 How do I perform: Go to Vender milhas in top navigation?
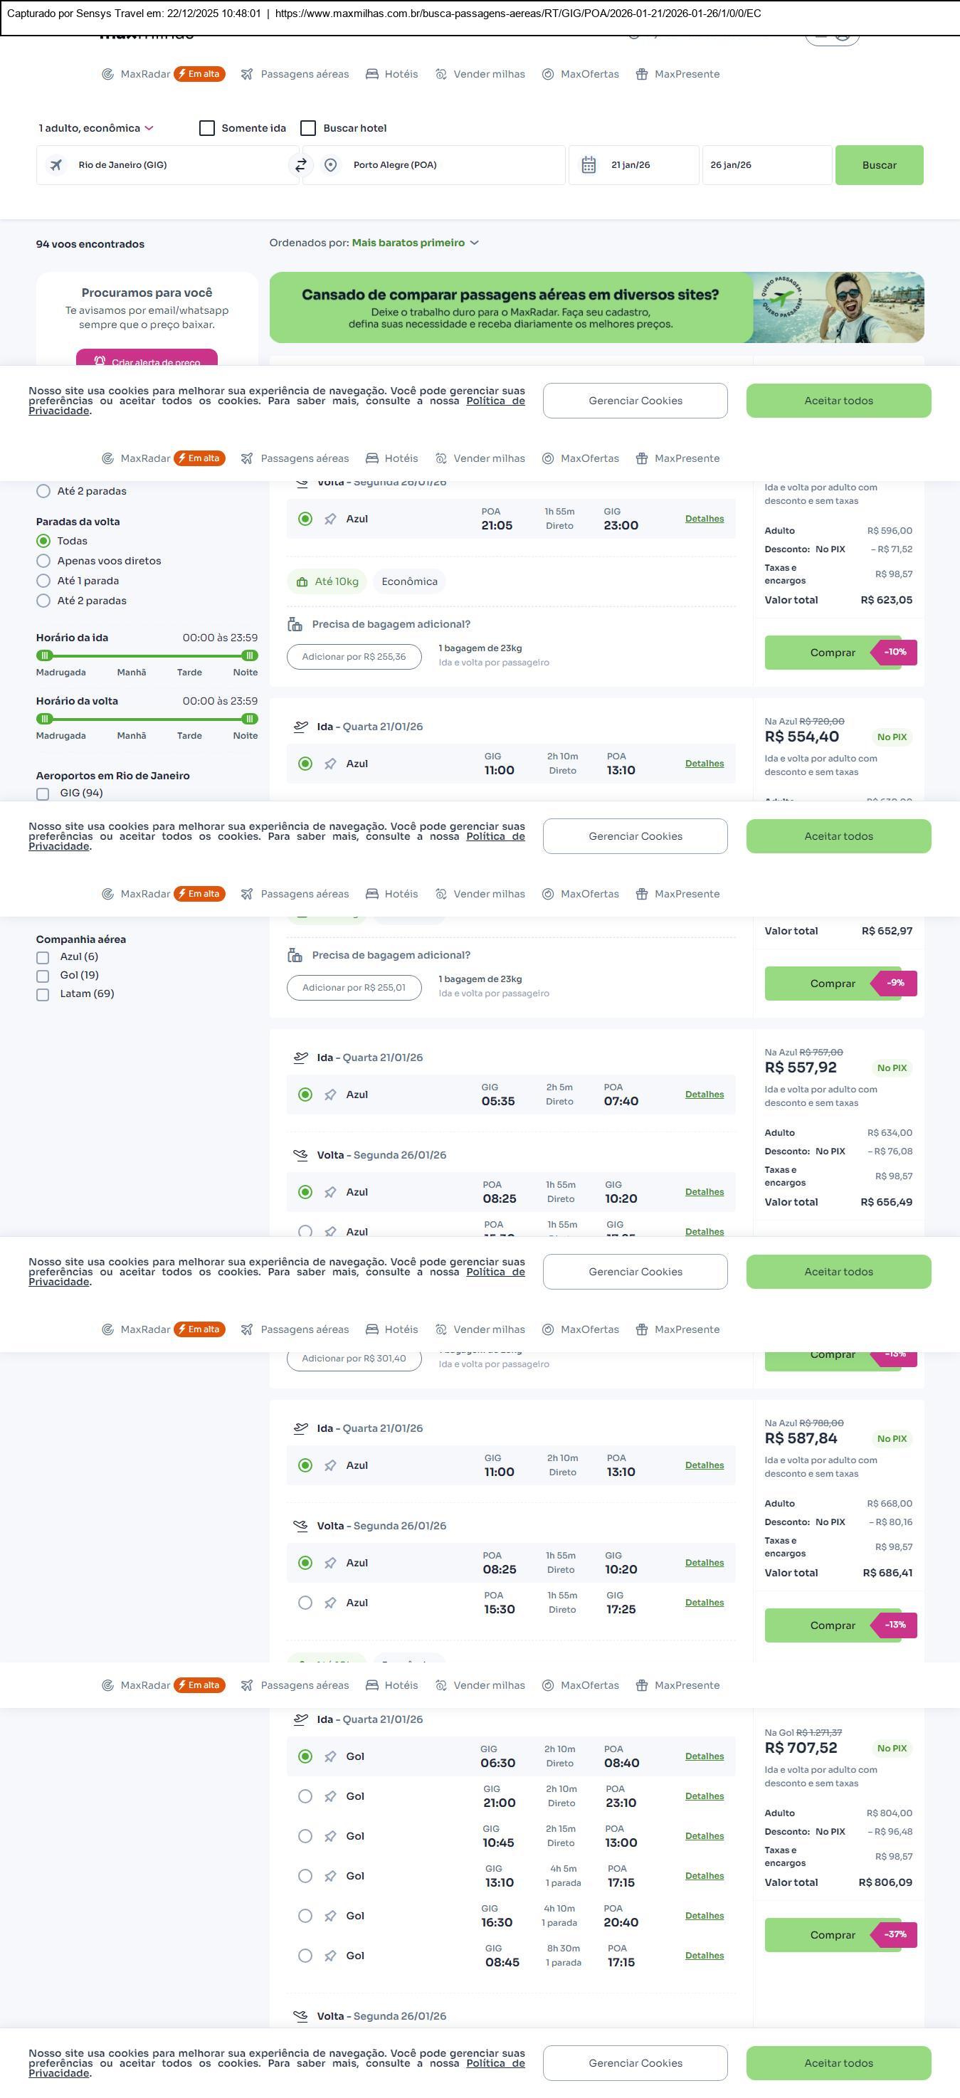(480, 74)
